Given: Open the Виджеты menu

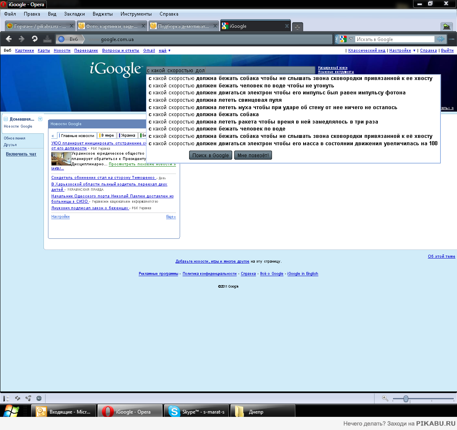Looking at the screenshot, I should [103, 14].
